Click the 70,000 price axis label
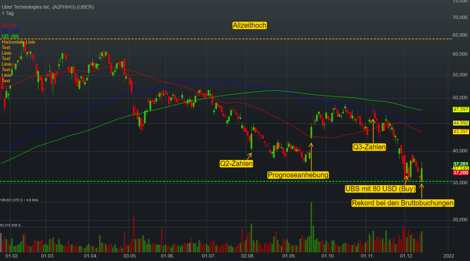This screenshot has width=470, height=261. 461,17
